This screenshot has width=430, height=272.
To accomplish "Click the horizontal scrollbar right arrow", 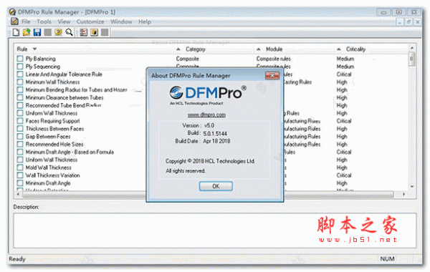I will pyautogui.click(x=403, y=194).
